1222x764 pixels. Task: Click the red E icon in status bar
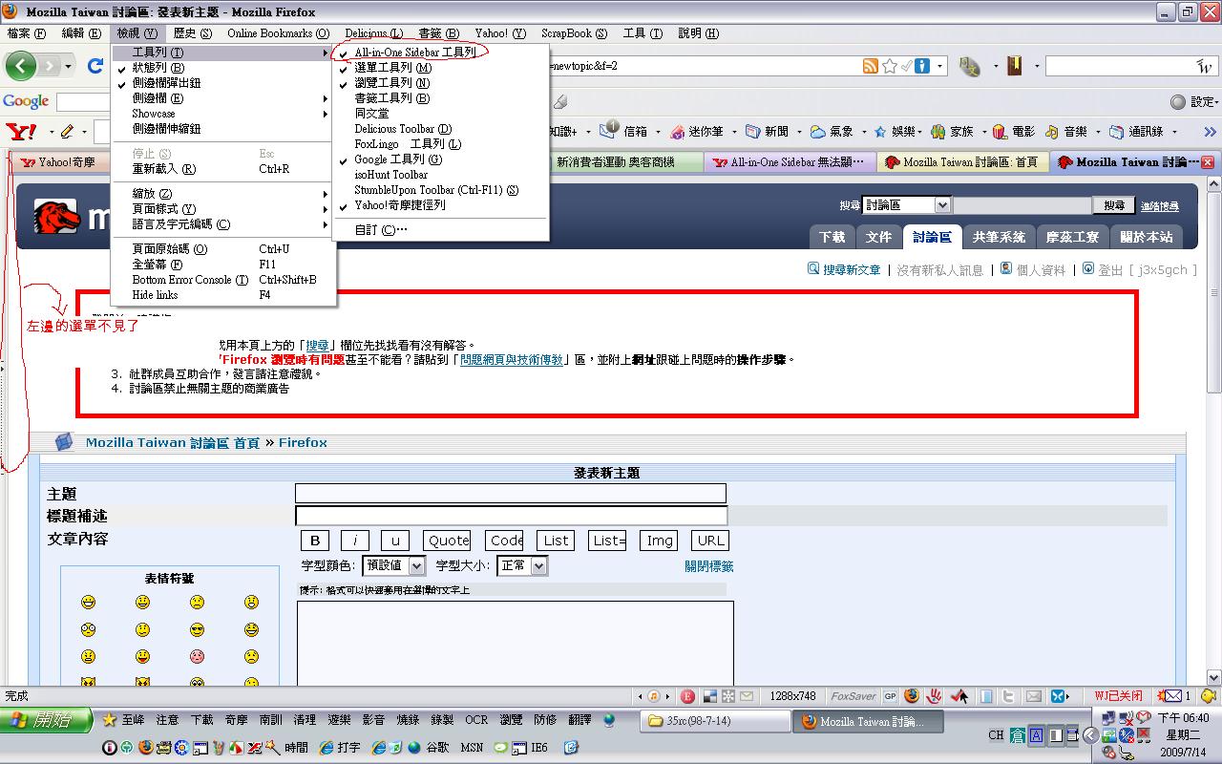click(x=686, y=696)
